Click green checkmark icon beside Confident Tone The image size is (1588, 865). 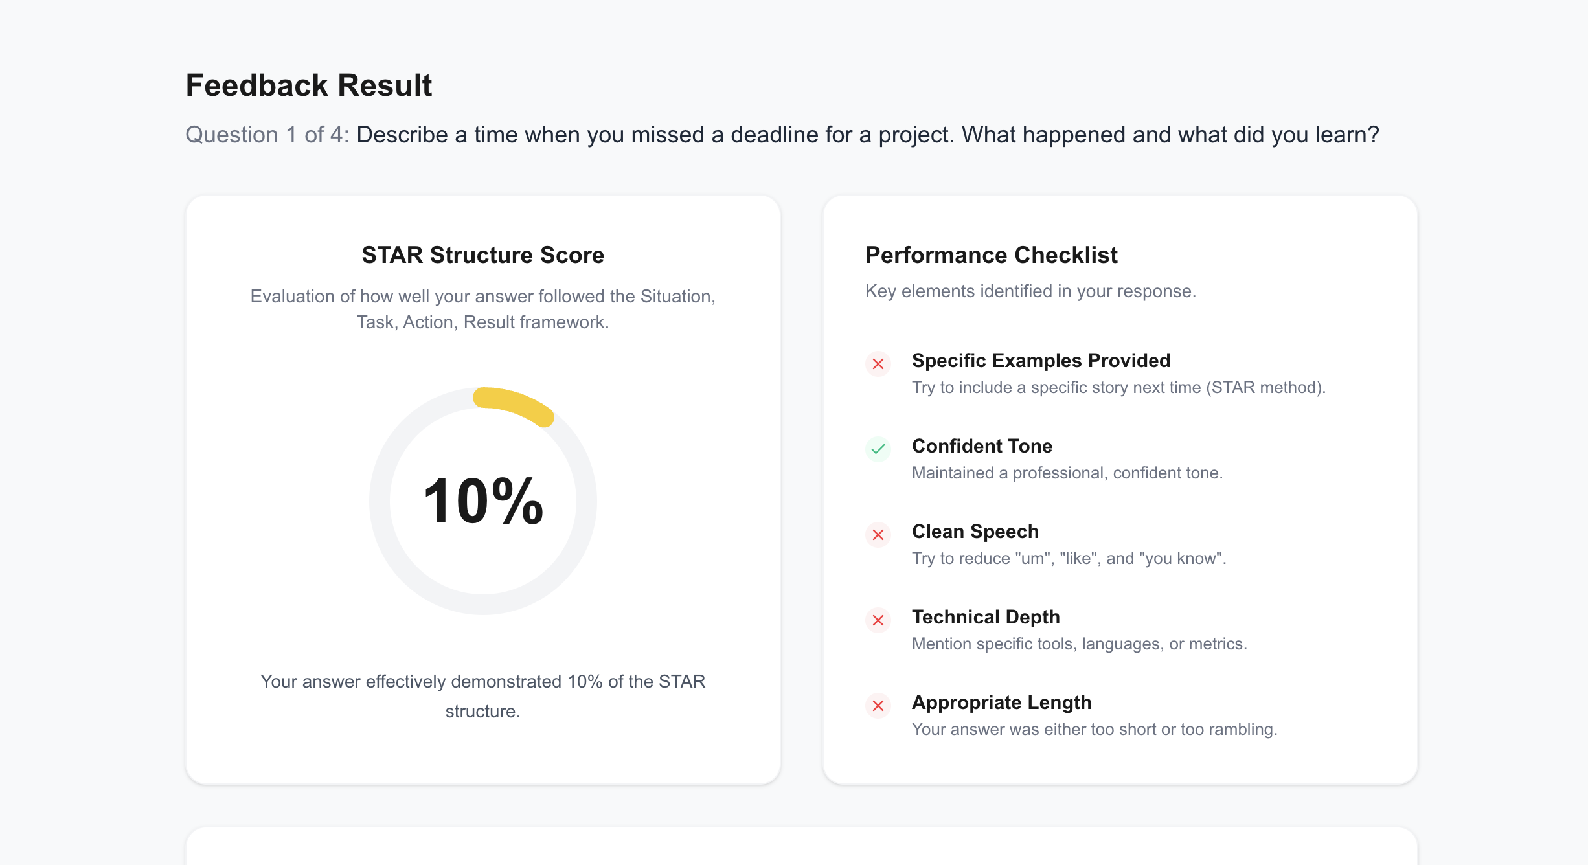878,449
